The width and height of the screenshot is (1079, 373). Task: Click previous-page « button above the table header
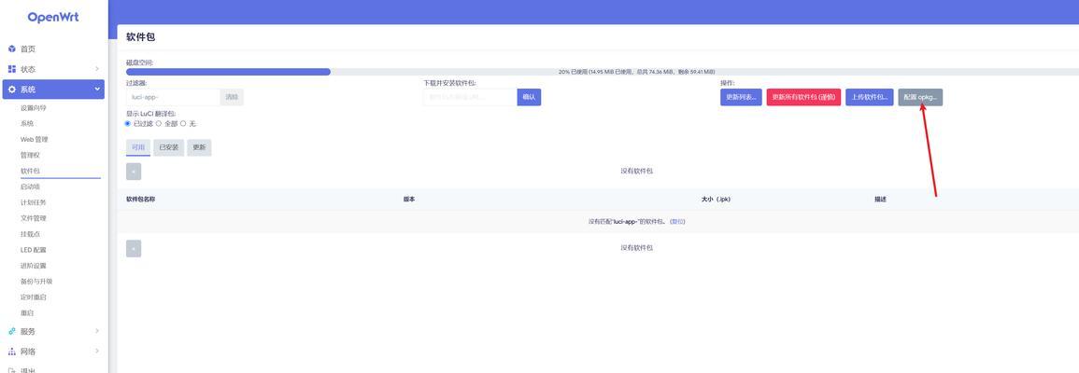[134, 171]
